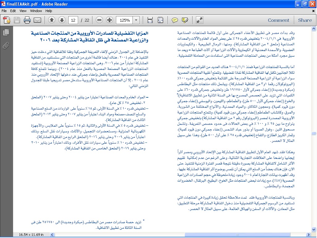This screenshot has width=317, height=238.
Task: Click total page count 22 text
Action: pyautogui.click(x=87, y=20)
